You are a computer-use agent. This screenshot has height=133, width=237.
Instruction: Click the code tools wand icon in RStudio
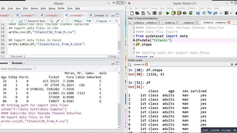click(58, 21)
